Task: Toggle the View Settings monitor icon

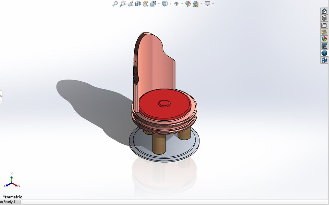Action: coord(207,4)
